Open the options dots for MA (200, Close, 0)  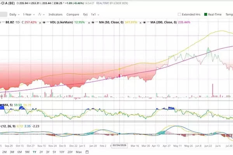pyautogui.click(x=148, y=22)
